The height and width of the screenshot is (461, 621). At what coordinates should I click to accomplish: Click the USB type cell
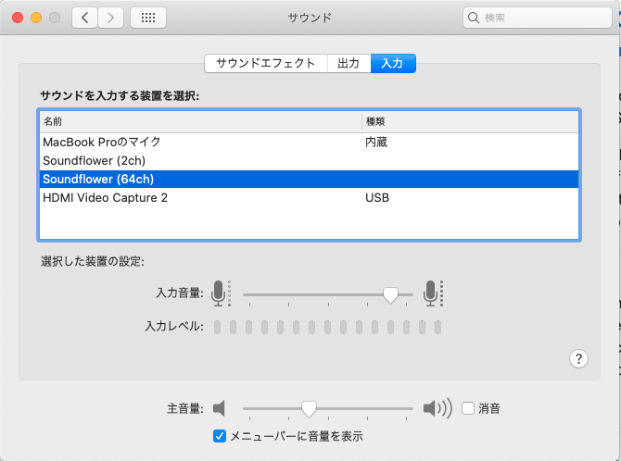pos(377,197)
